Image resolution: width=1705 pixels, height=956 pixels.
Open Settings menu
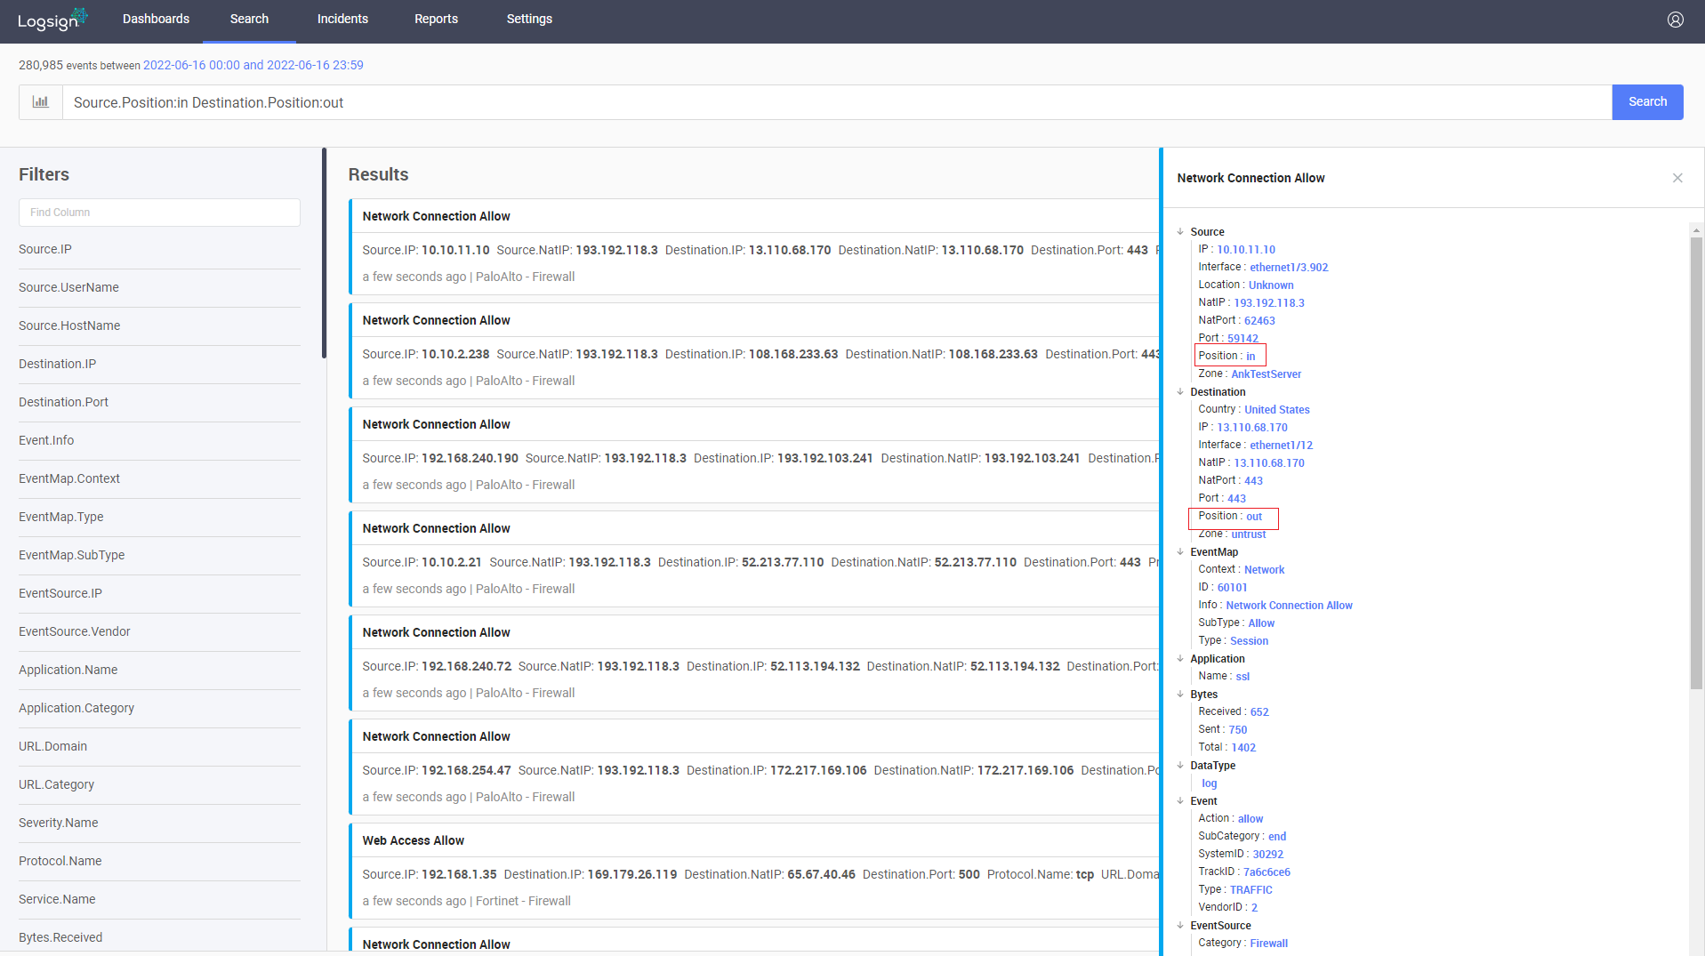pyautogui.click(x=529, y=19)
